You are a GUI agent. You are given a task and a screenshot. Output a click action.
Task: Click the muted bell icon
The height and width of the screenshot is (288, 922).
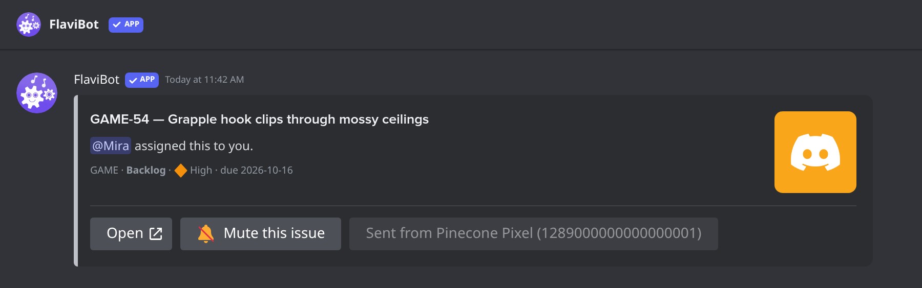pos(206,234)
